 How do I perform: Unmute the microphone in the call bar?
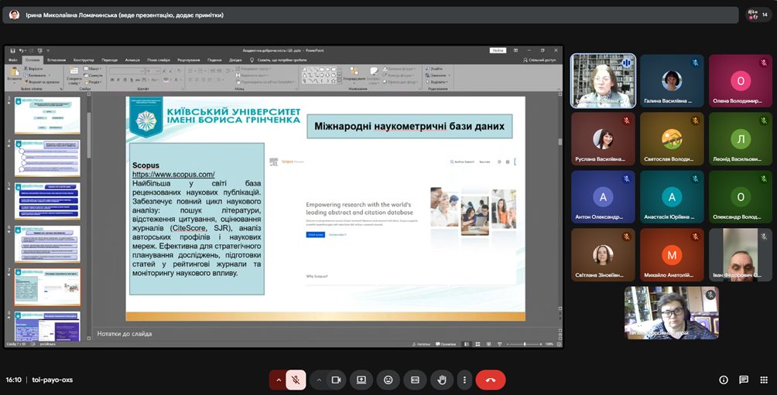point(295,380)
